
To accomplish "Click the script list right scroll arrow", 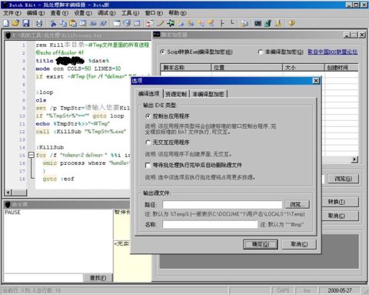I will coord(354,159).
